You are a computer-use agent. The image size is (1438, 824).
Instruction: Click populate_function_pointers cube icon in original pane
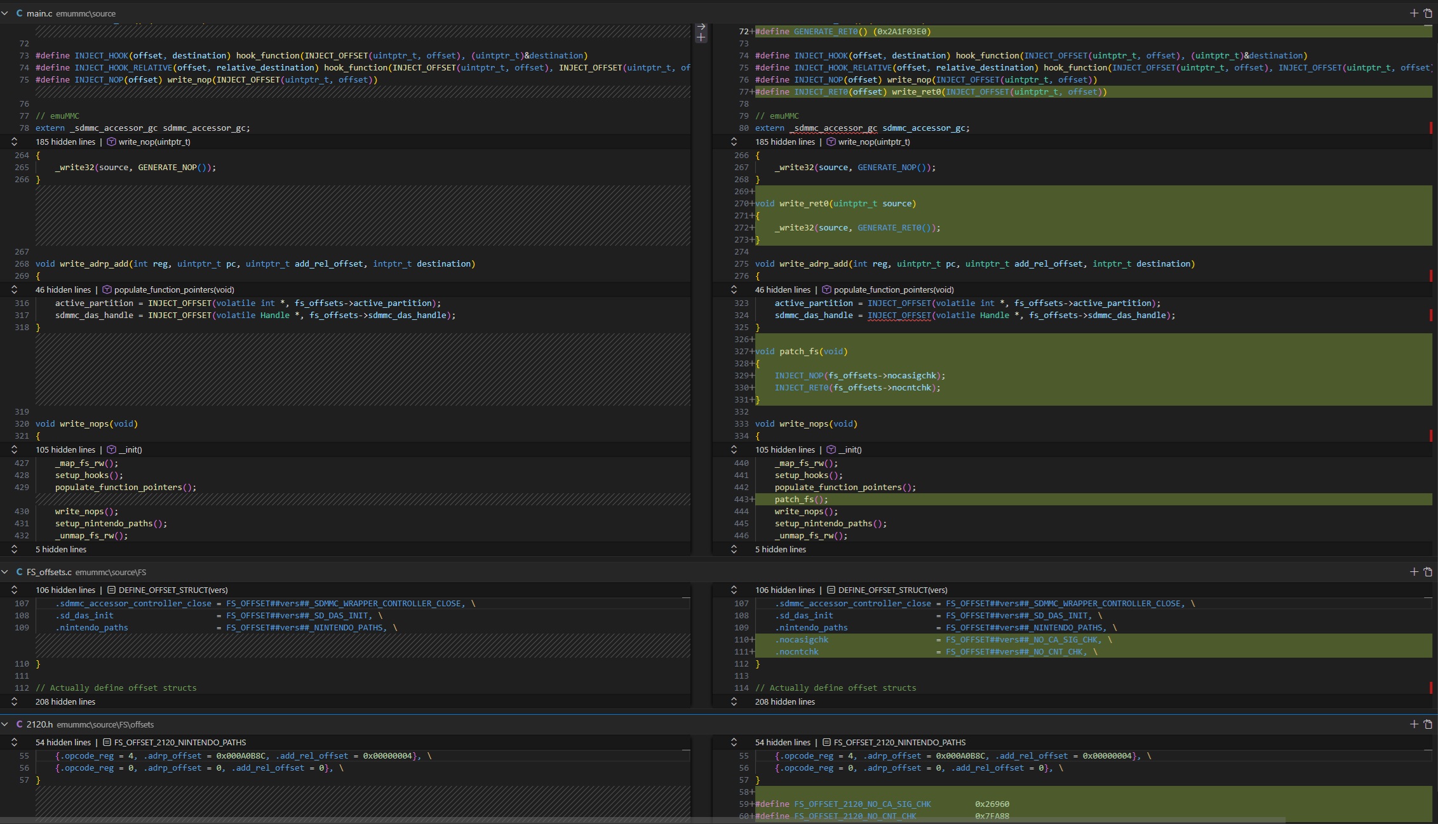tap(107, 289)
